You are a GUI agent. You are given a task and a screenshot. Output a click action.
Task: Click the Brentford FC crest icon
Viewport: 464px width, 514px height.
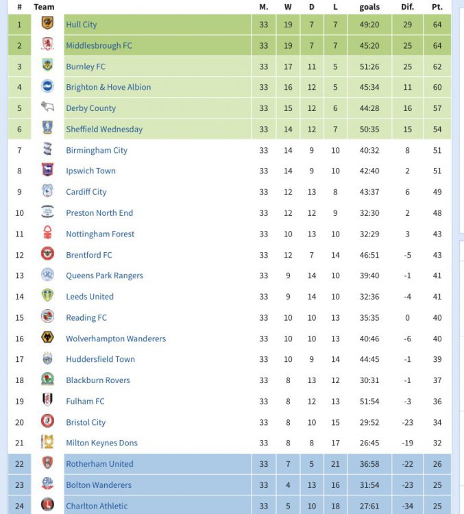[x=47, y=255]
